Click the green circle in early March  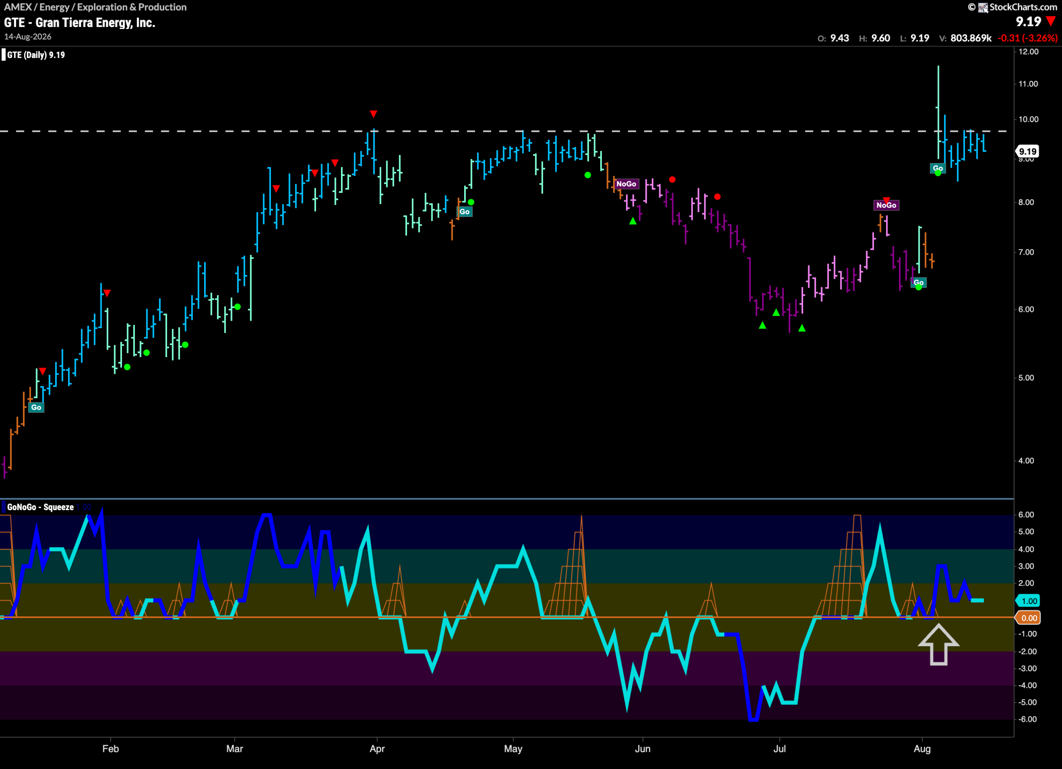[237, 307]
